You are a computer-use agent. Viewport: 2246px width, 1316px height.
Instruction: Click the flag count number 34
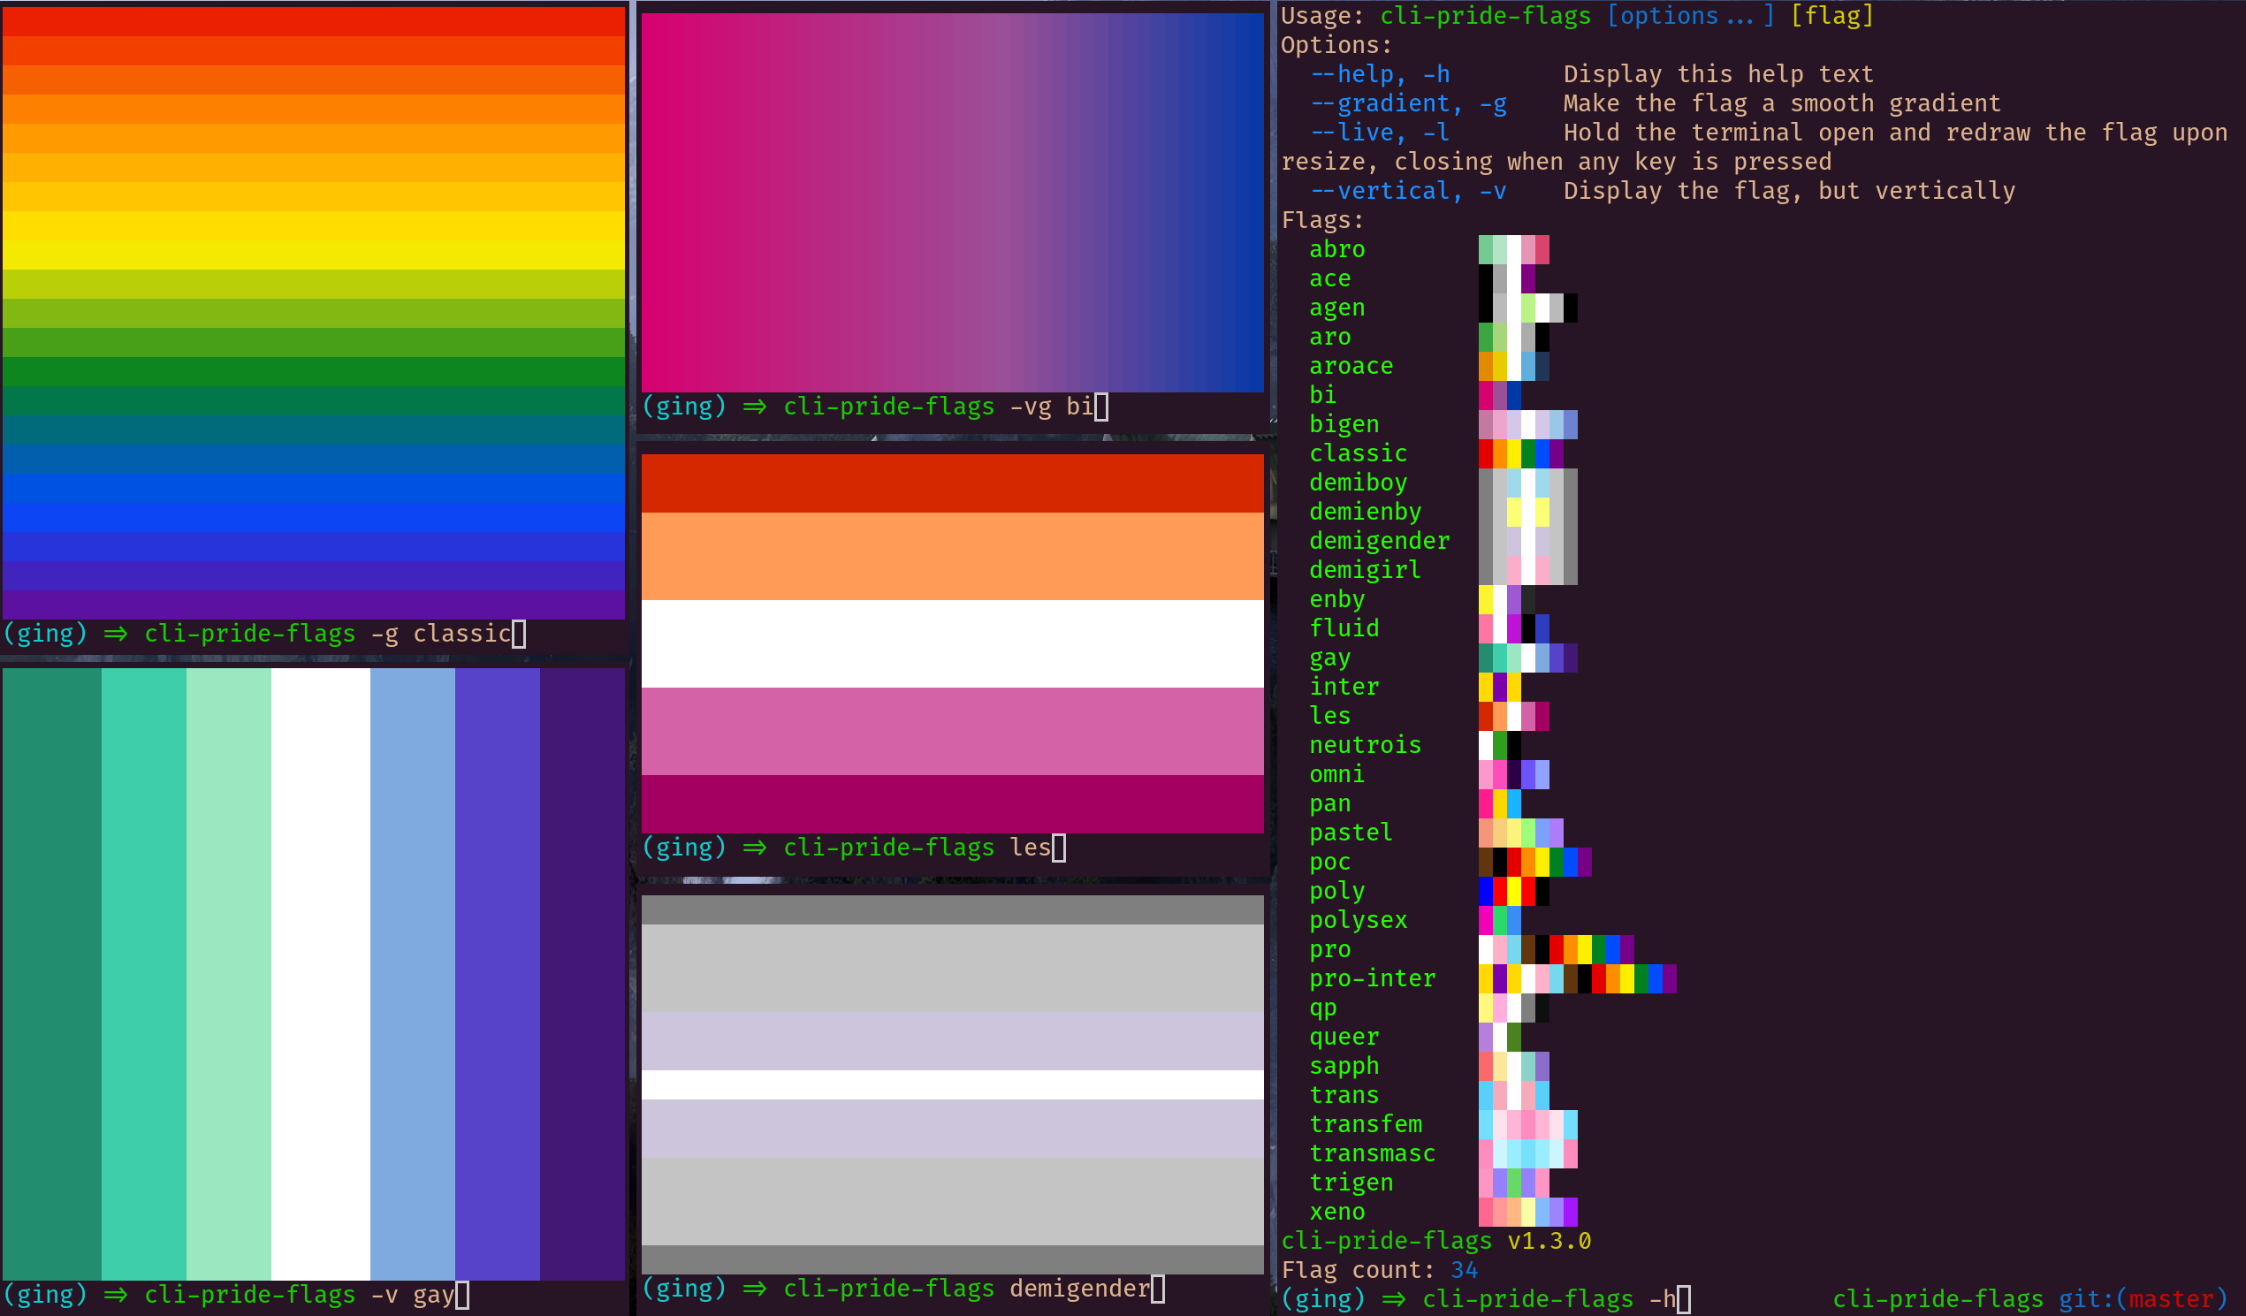pyautogui.click(x=1464, y=1270)
